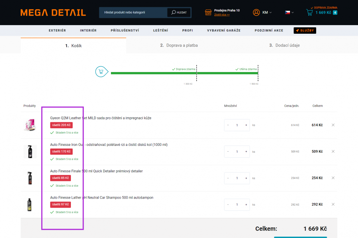This screenshot has width=358, height=238.
Task: Select step 1. Košík tab
Action: coord(73,46)
